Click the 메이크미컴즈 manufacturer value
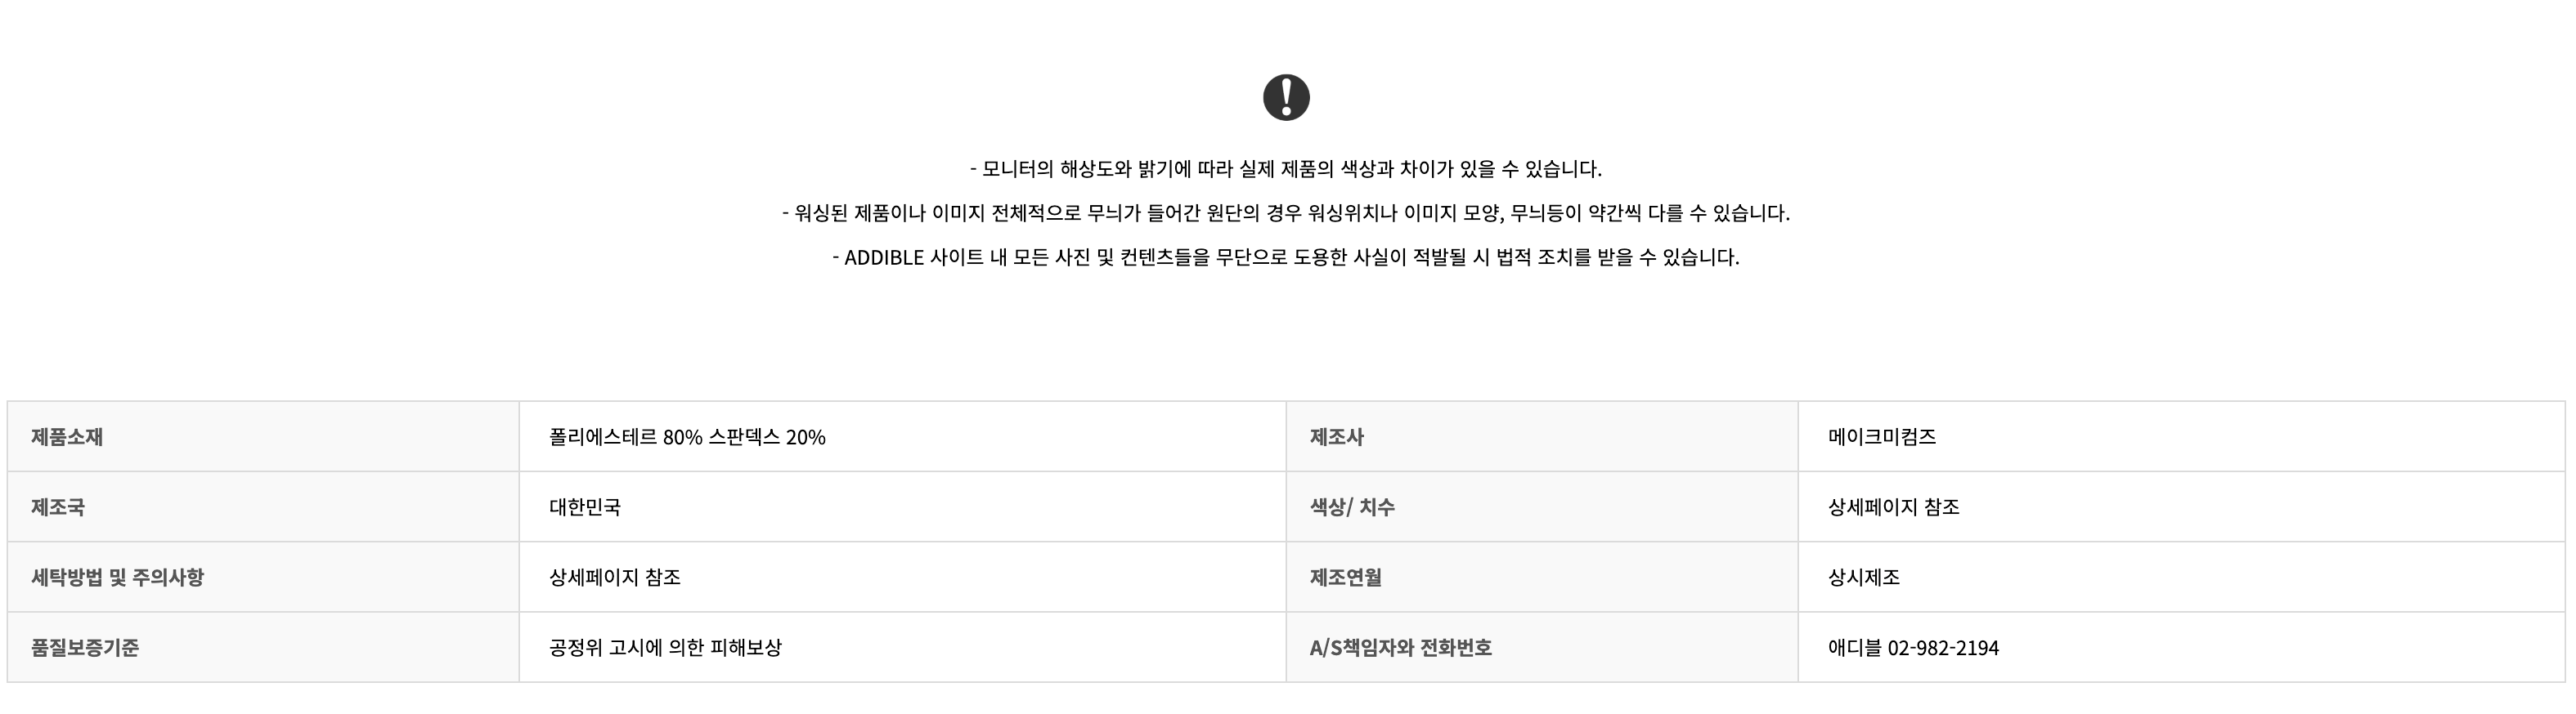The height and width of the screenshot is (714, 2576). (1882, 436)
